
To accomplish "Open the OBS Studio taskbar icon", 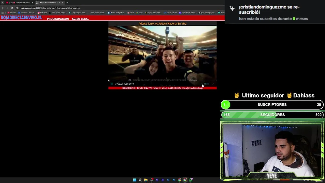I will tap(151, 180).
